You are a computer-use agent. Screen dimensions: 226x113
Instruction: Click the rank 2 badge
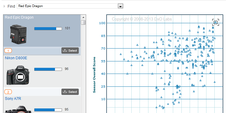pyautogui.click(x=8, y=92)
